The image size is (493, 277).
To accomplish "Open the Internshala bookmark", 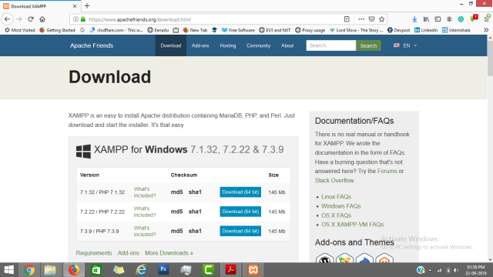I will click(456, 30).
